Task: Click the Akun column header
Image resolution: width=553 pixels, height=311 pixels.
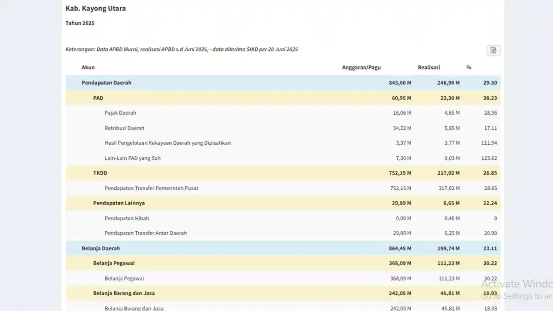Action: coord(88,67)
